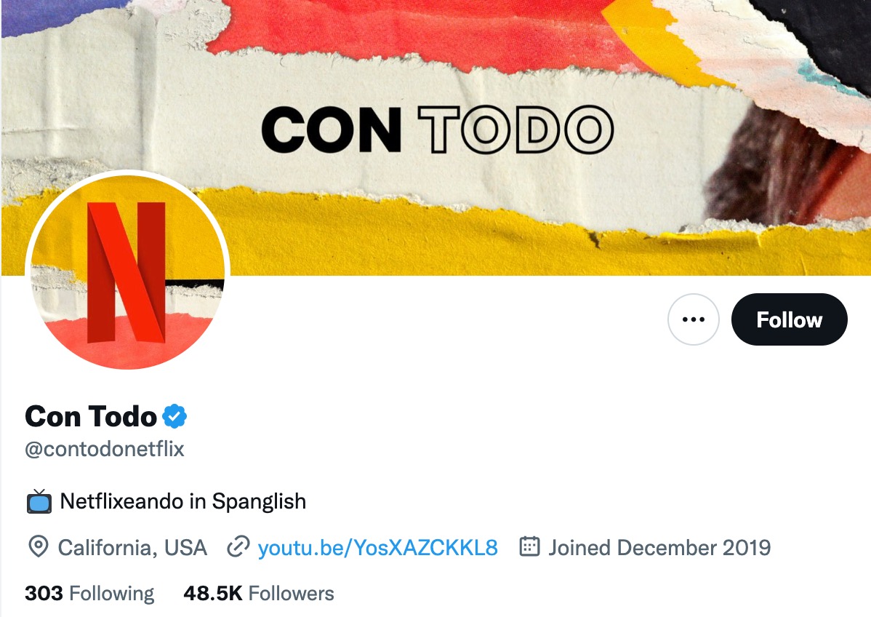
Task: Click the red N logo in the avatar
Action: pos(127,272)
